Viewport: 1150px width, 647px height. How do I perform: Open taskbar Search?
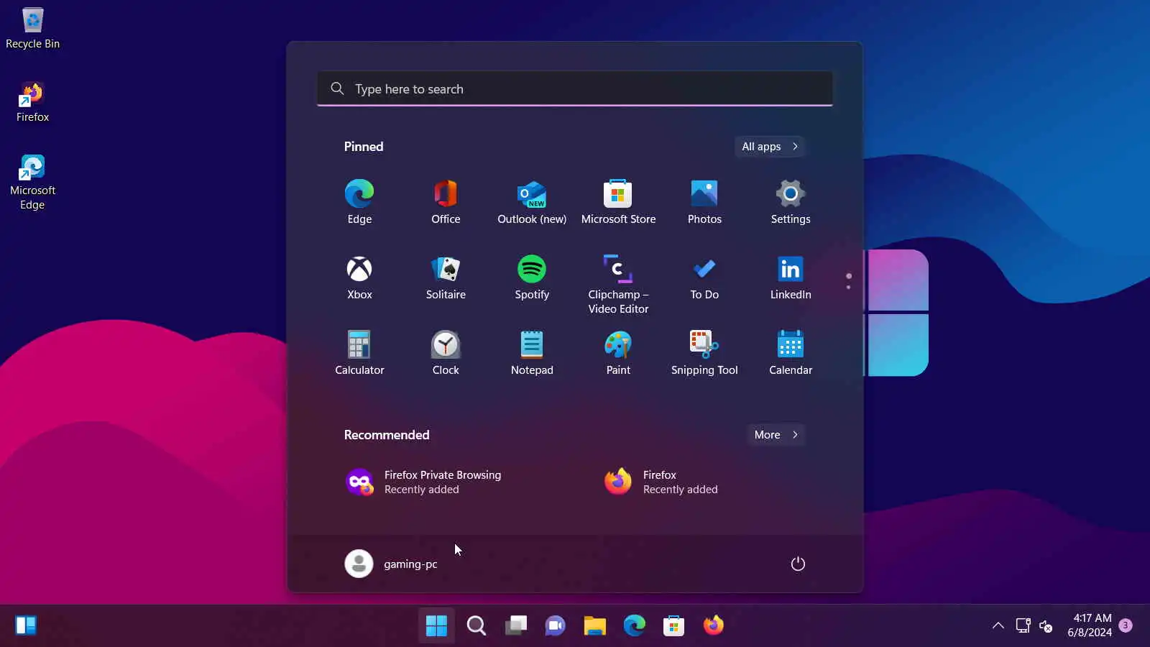(x=476, y=625)
